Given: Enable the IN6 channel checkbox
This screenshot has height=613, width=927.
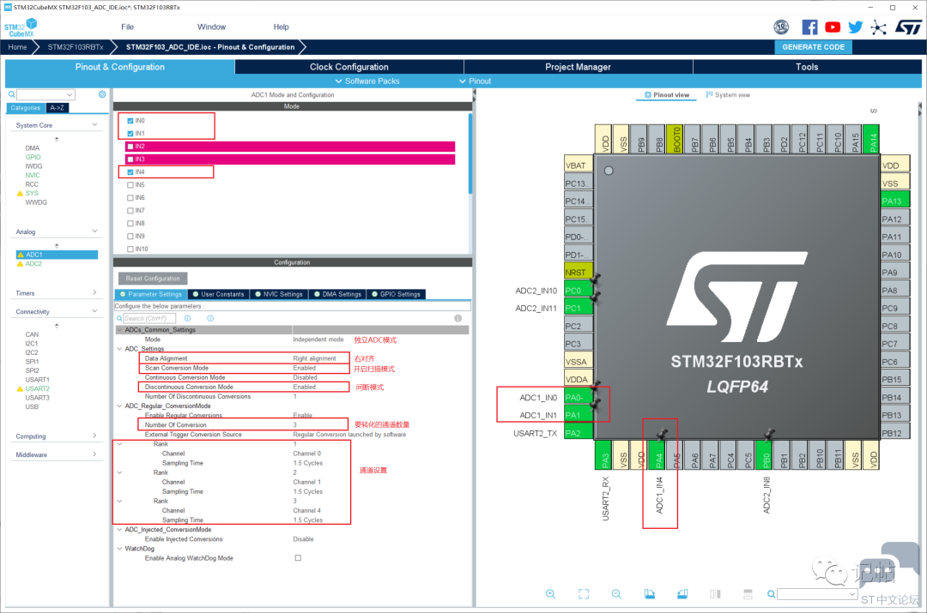Looking at the screenshot, I should pyautogui.click(x=130, y=198).
